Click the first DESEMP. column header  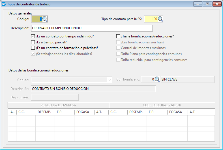tap(45, 112)
